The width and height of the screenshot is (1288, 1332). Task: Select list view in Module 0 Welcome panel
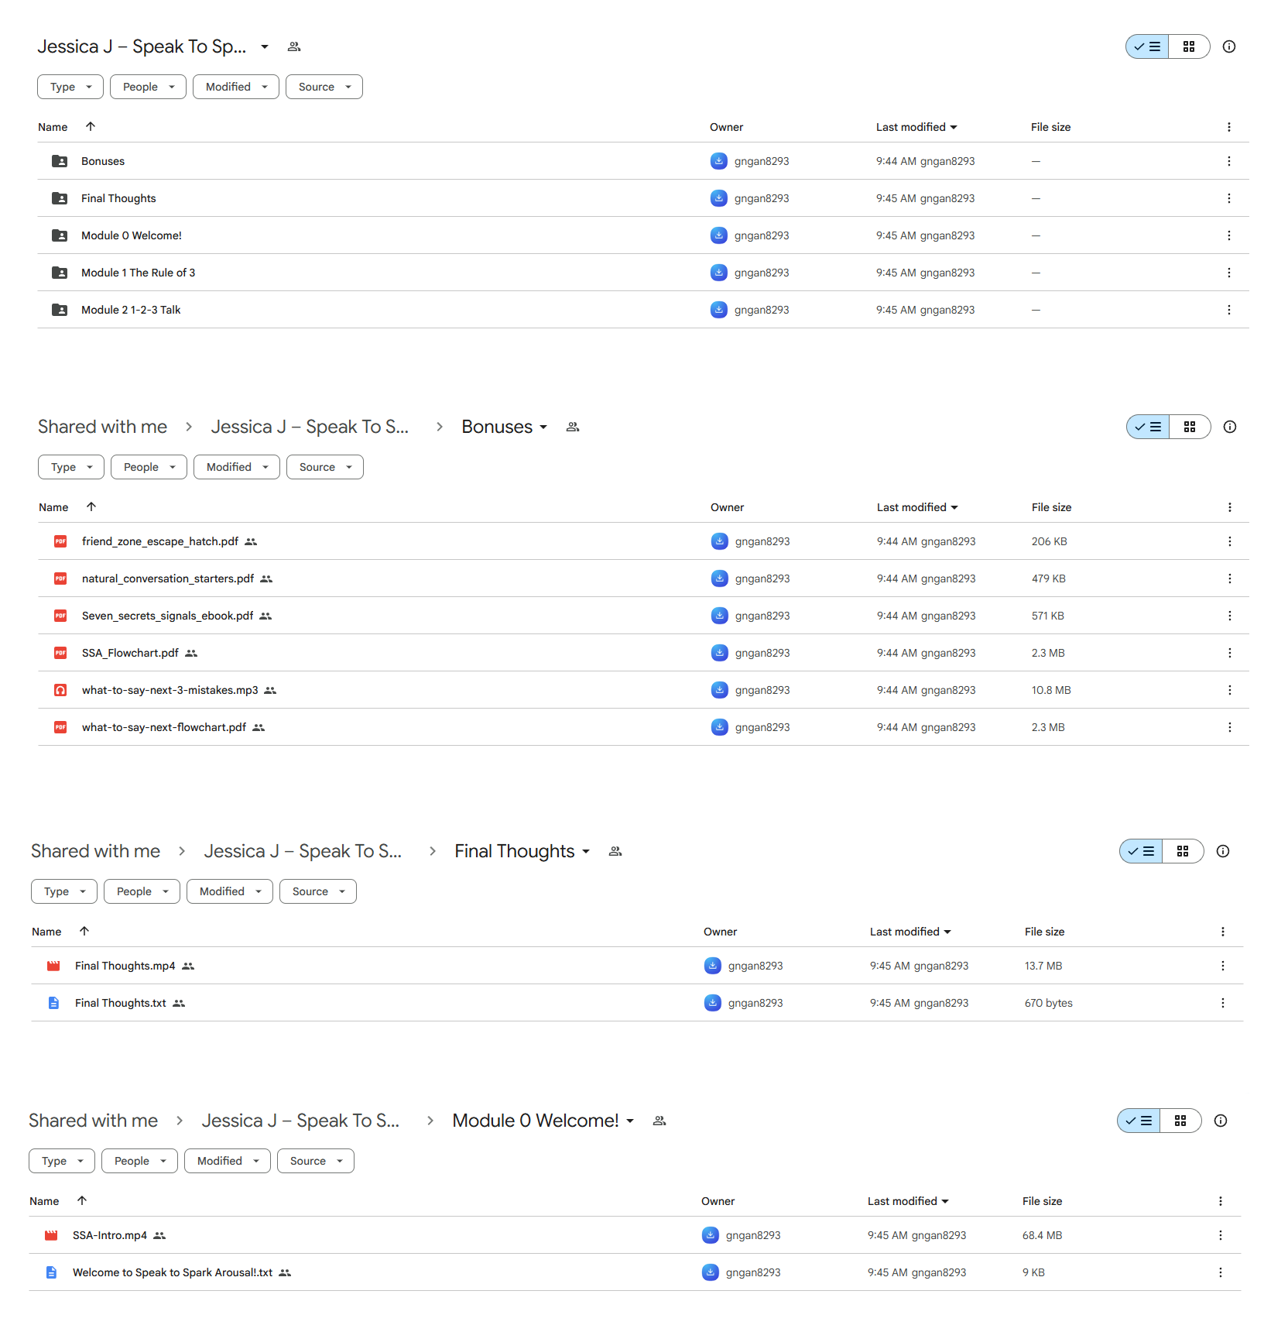pos(1139,1121)
